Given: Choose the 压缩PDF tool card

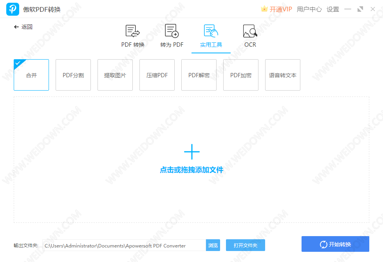Looking at the screenshot, I should pos(157,75).
